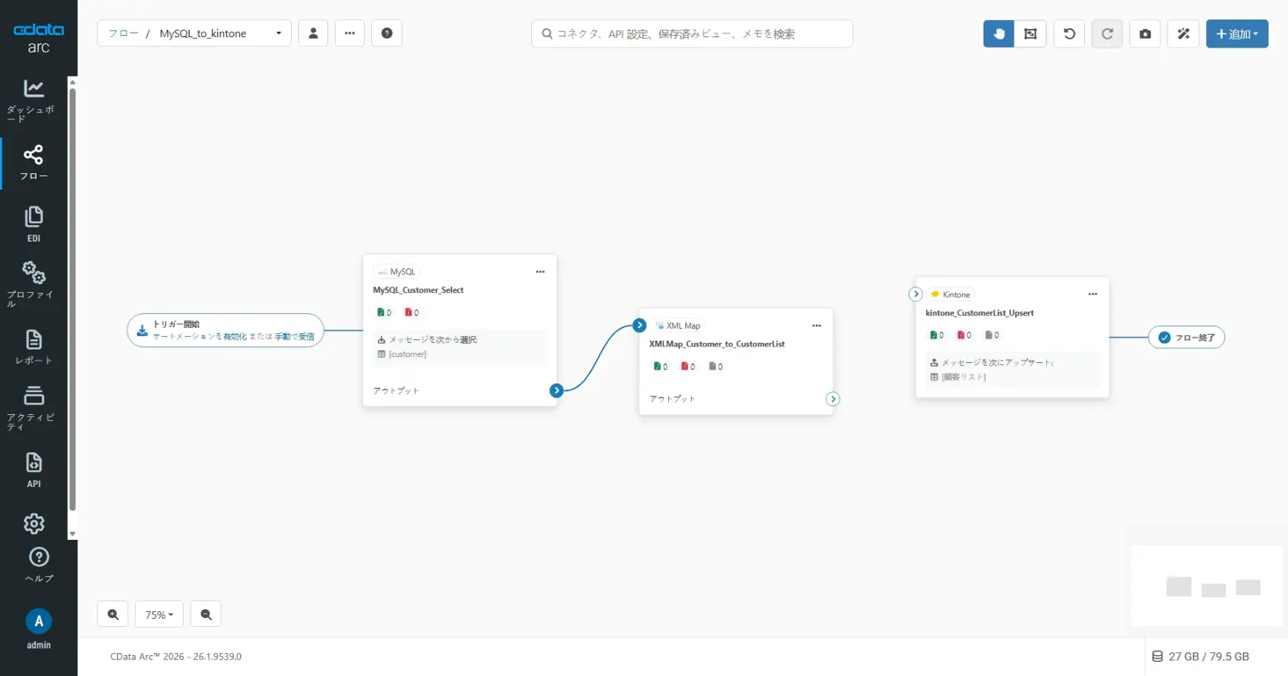1288x676 pixels.
Task: Click the gray count icon on kintone_CustomerList_Upsert
Action: tap(992, 335)
